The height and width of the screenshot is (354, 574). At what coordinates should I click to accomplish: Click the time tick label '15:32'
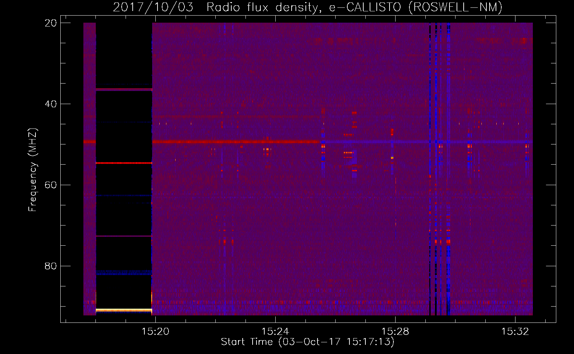(x=515, y=331)
